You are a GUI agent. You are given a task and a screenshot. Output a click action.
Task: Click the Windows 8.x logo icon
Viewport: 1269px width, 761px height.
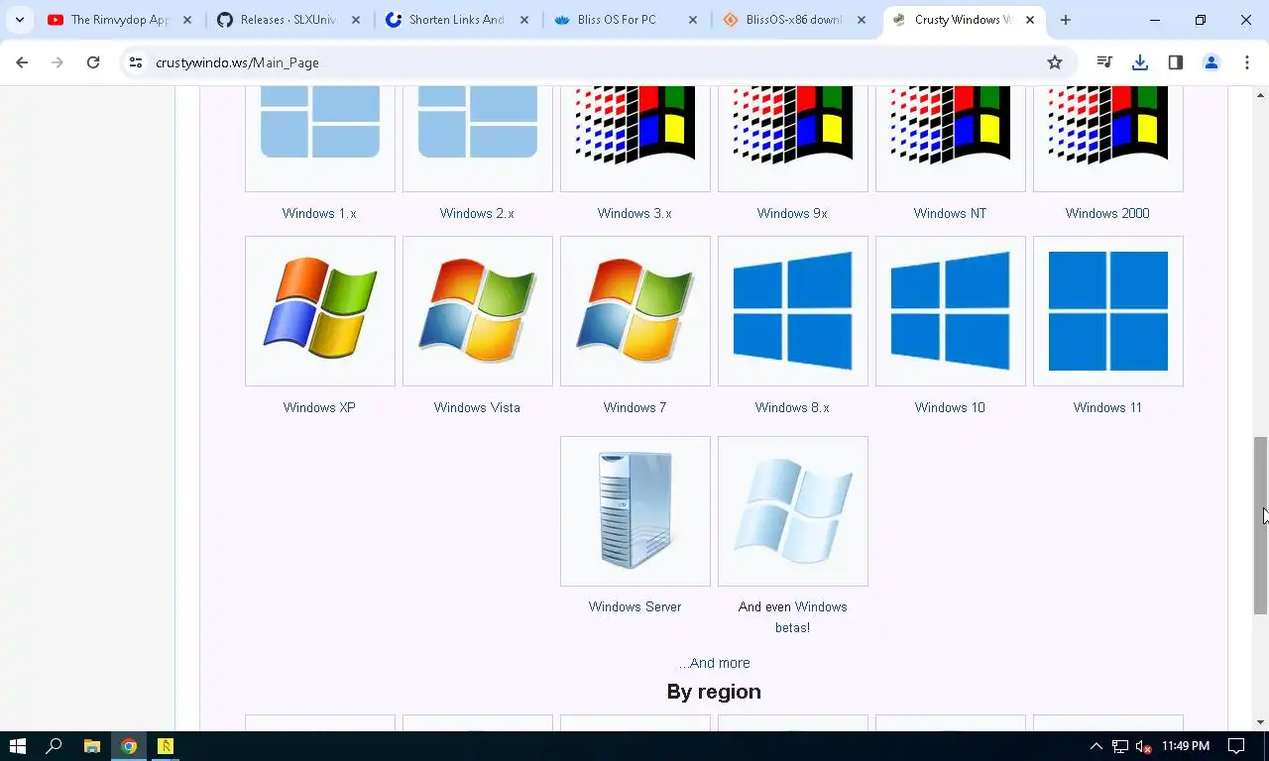point(792,311)
